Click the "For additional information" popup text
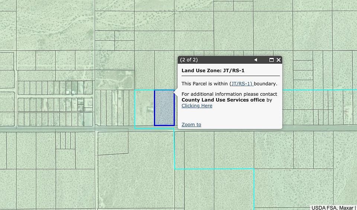Screen dimensions: 357x210 (x=216, y=94)
